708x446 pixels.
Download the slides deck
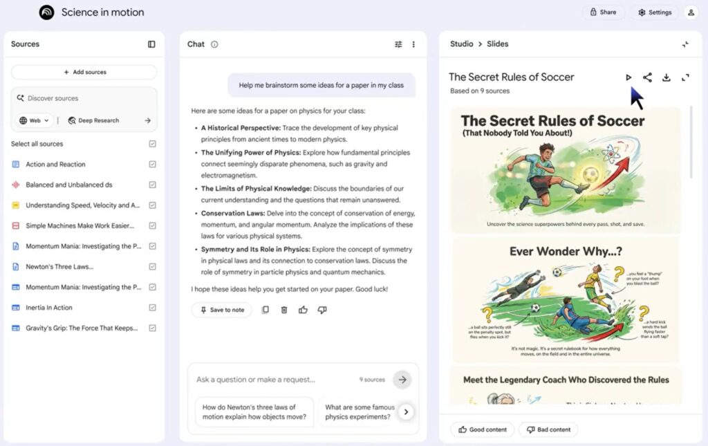pos(667,77)
